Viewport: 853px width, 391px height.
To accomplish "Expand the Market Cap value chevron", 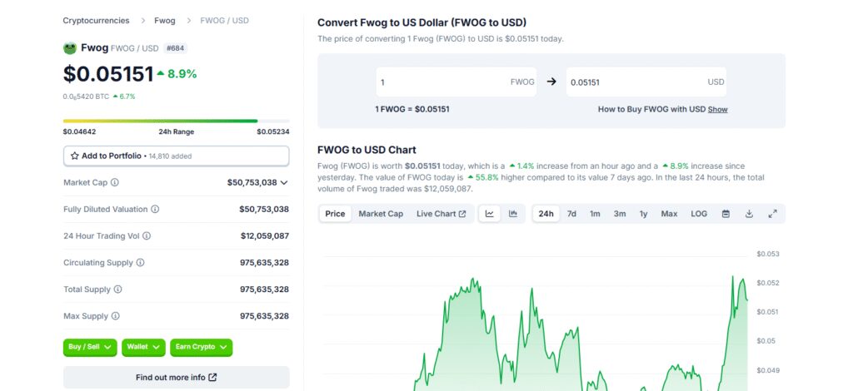I will click(284, 183).
